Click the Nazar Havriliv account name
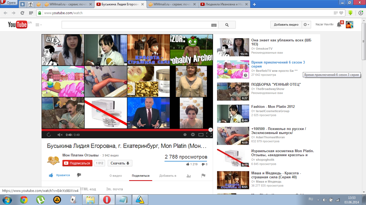366x205 pixels. click(325, 25)
